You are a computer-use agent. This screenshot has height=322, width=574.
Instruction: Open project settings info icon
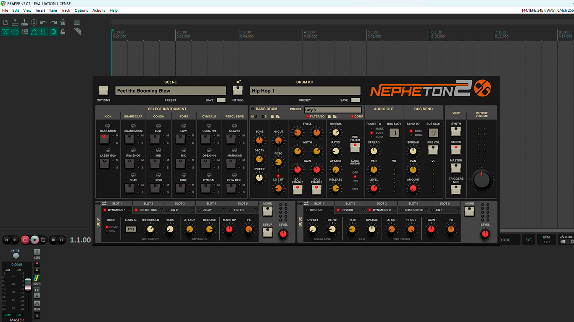click(x=34, y=22)
